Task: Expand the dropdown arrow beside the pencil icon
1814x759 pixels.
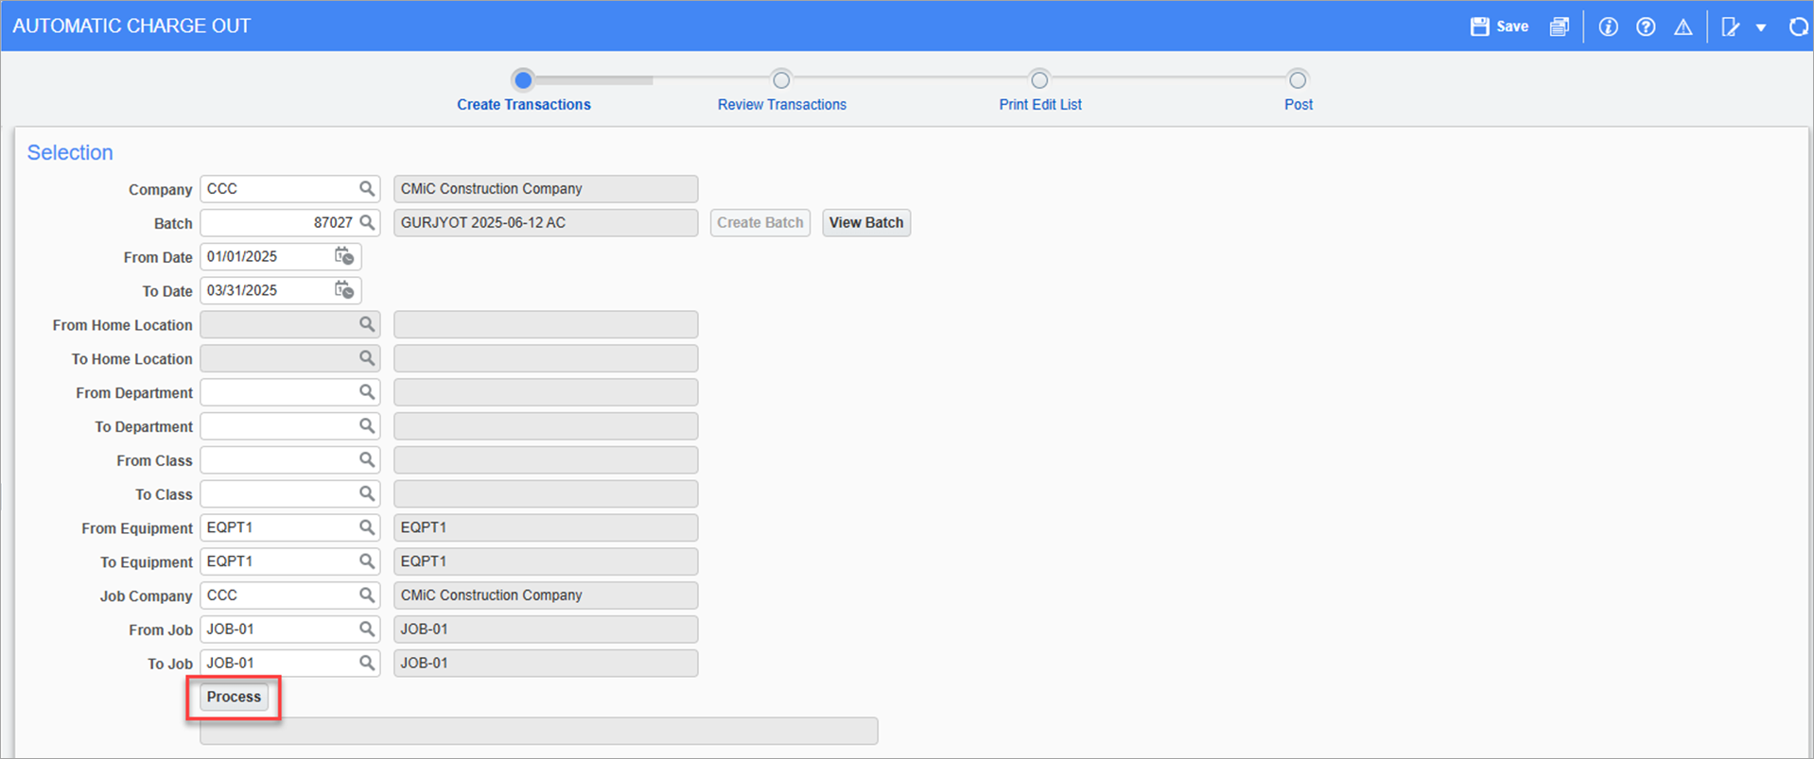Action: pos(1761,27)
